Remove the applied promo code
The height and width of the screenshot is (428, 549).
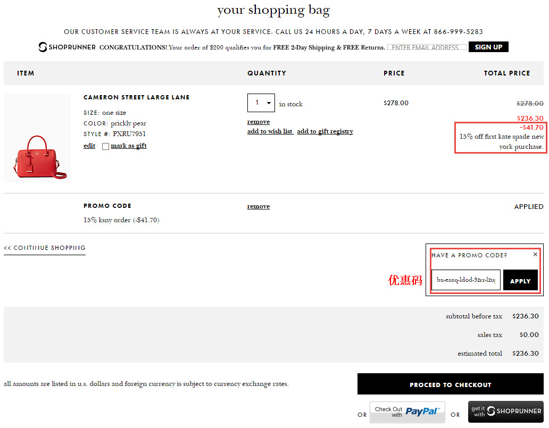259,206
